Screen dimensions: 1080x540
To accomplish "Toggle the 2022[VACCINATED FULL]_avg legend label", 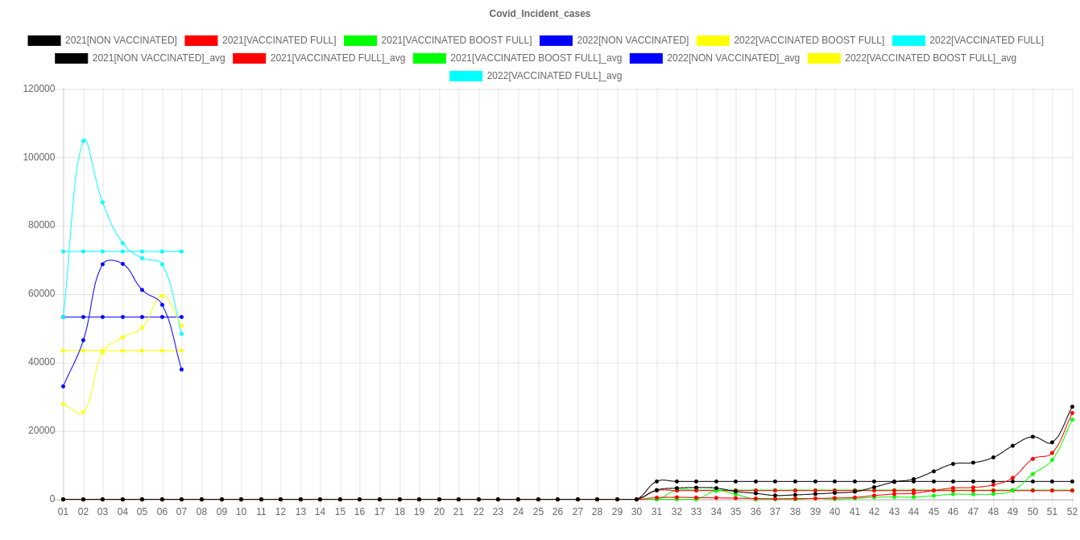I will pos(554,76).
